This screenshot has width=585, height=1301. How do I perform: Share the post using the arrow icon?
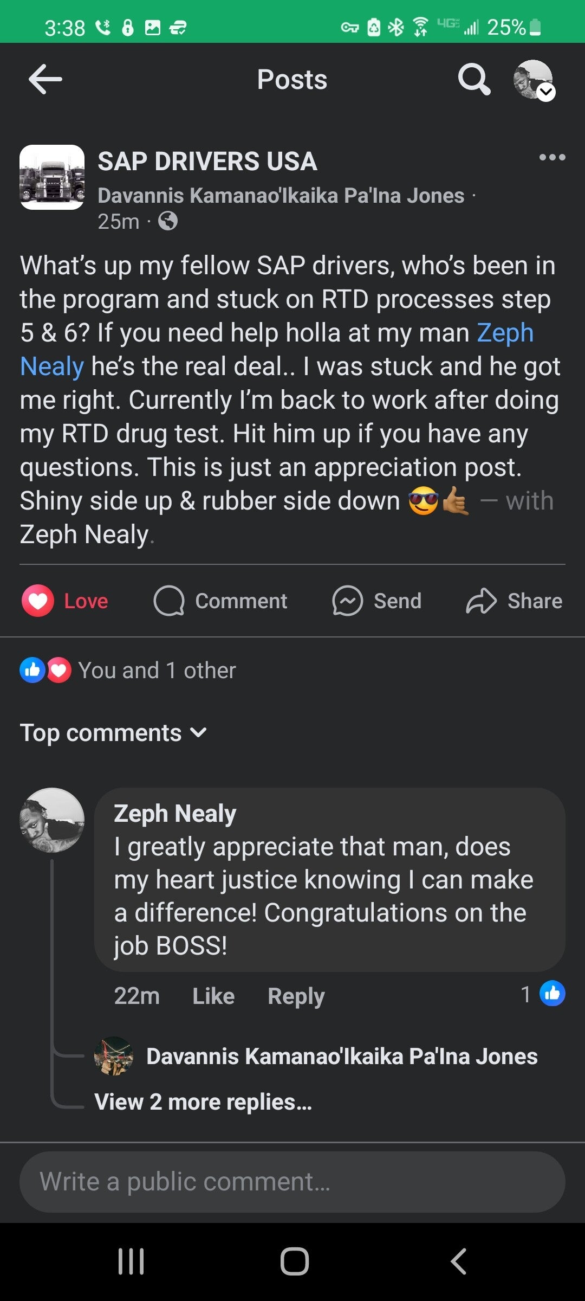514,601
